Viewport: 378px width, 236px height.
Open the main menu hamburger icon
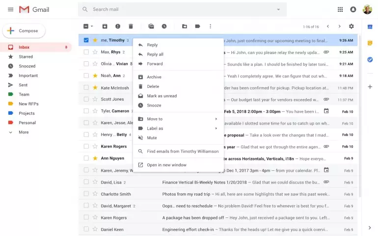coord(10,9)
